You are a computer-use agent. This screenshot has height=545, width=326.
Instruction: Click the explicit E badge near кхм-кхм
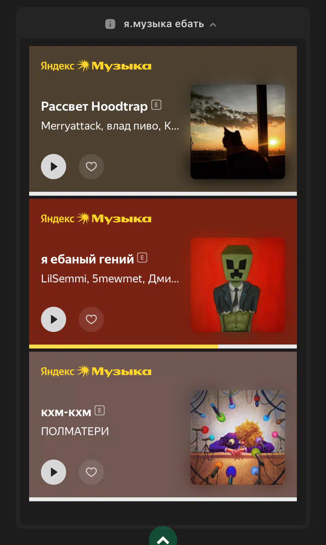click(x=100, y=411)
